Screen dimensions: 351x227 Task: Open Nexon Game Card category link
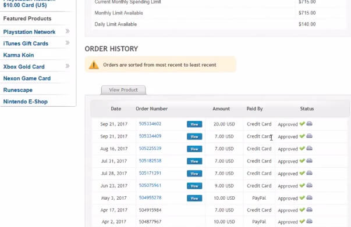(x=27, y=78)
